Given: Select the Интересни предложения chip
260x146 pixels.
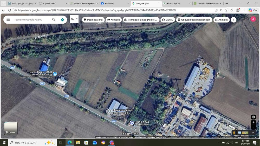Looking at the screenshot, I should [141, 20].
